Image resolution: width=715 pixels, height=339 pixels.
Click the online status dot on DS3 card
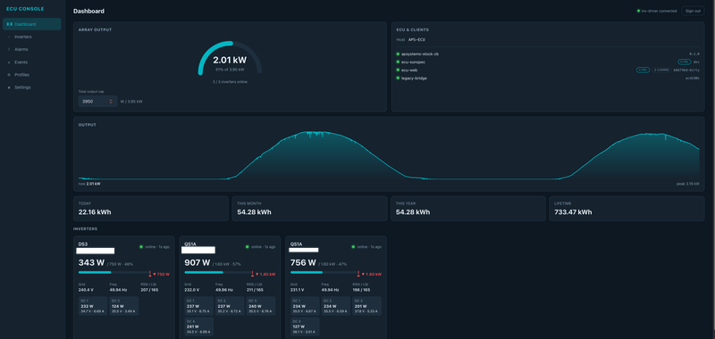click(x=141, y=247)
